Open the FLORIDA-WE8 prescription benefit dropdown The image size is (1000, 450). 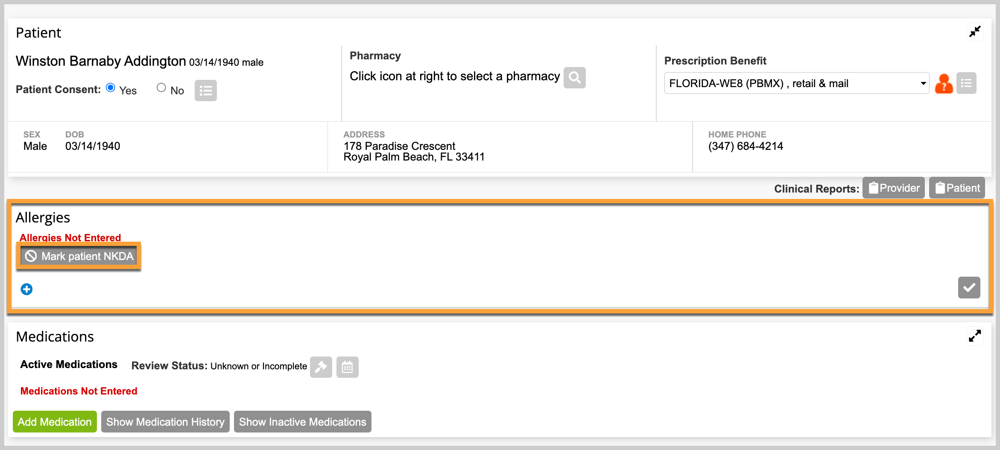click(796, 83)
